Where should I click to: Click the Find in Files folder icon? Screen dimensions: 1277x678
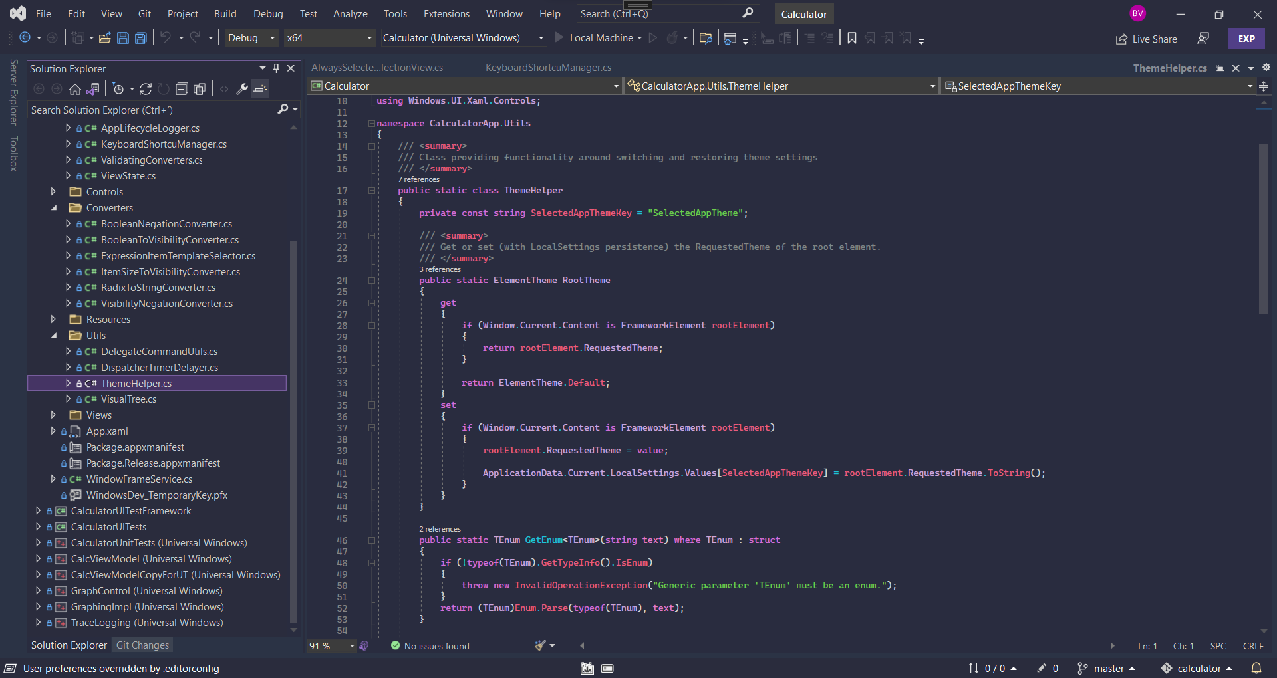point(706,38)
